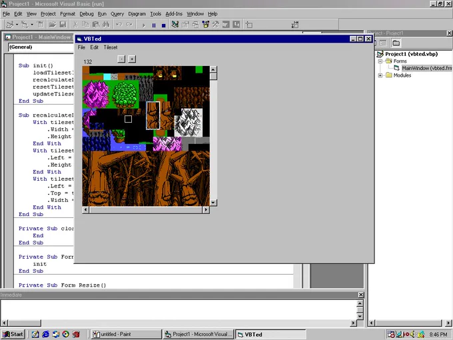453x340 pixels.
Task: Click the minus zoom button in VBTed
Action: pos(121,59)
